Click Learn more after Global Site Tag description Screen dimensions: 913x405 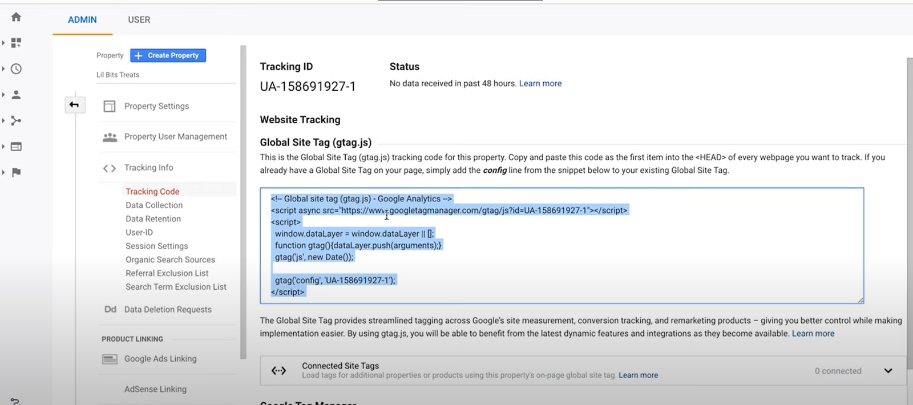(x=813, y=334)
